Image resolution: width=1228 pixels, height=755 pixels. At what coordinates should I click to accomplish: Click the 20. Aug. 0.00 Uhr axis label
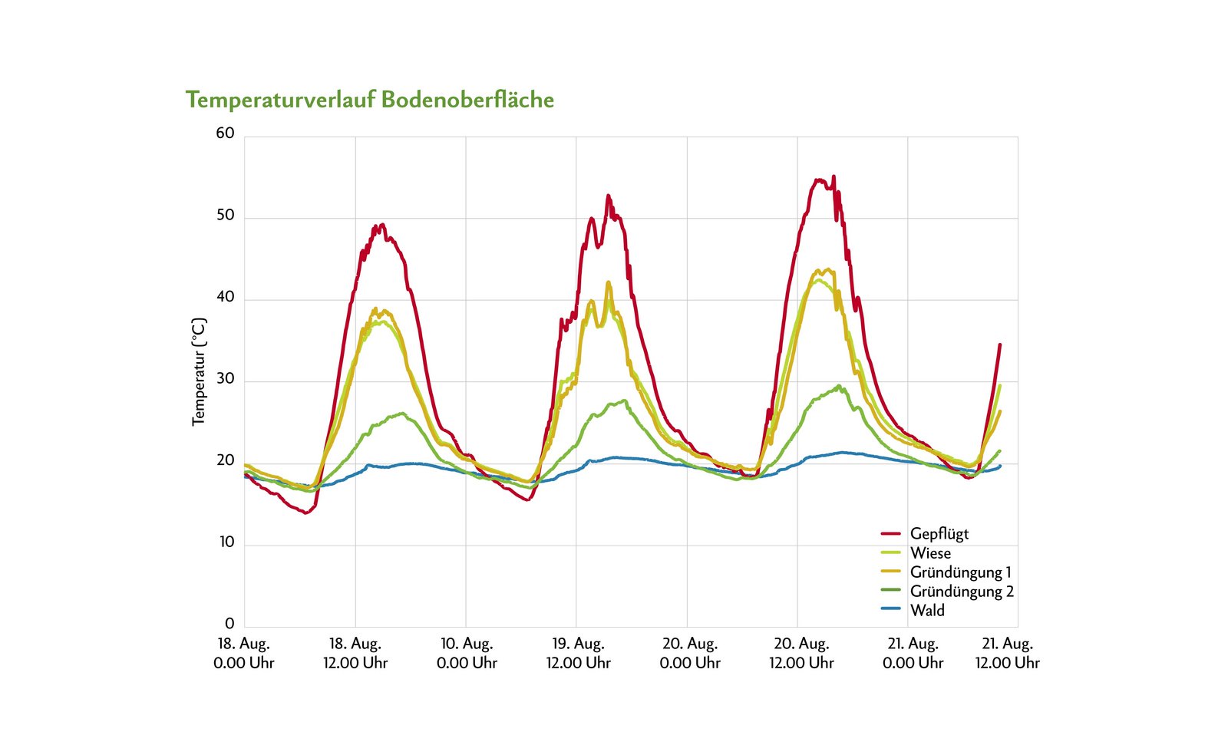tap(689, 653)
